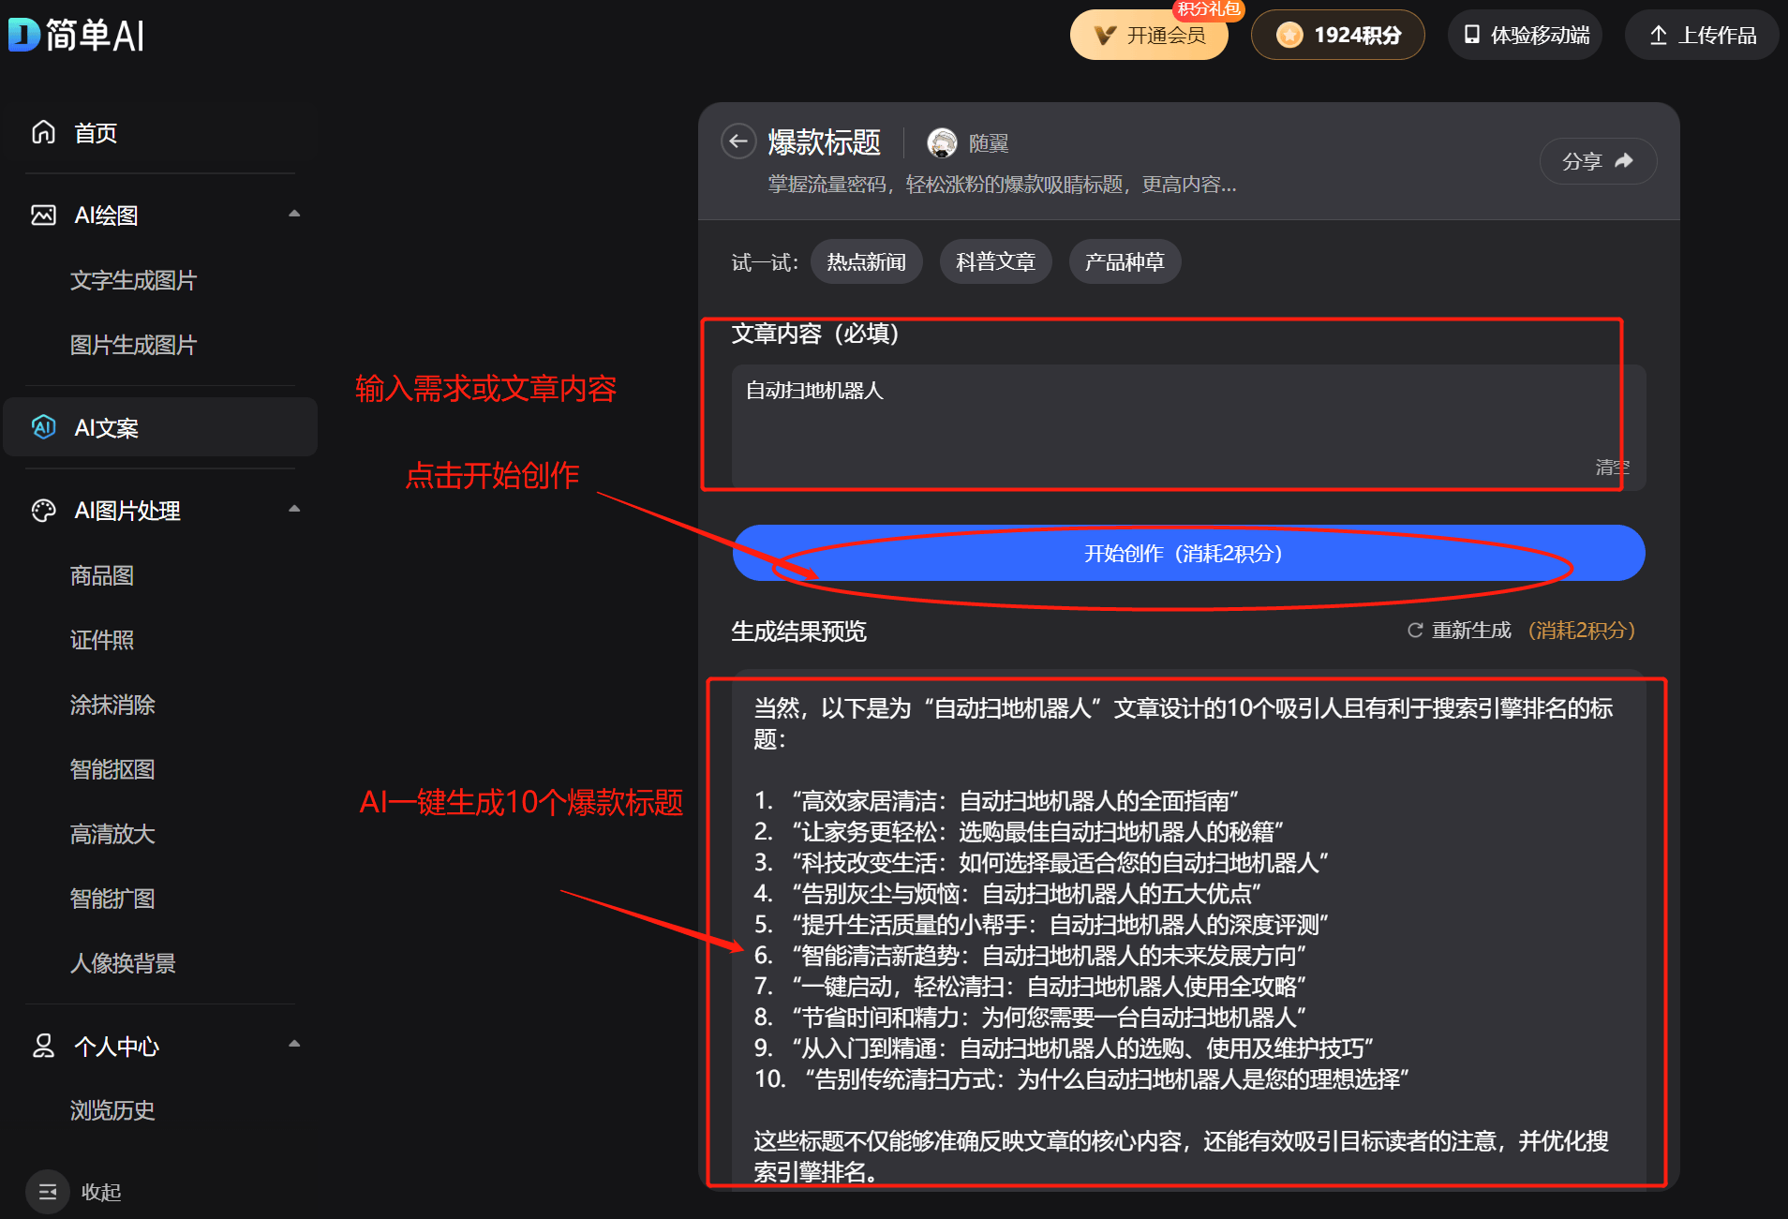Screen dimensions: 1788x1219
Task: Click the 积分礼包 badge
Action: pyautogui.click(x=1208, y=8)
